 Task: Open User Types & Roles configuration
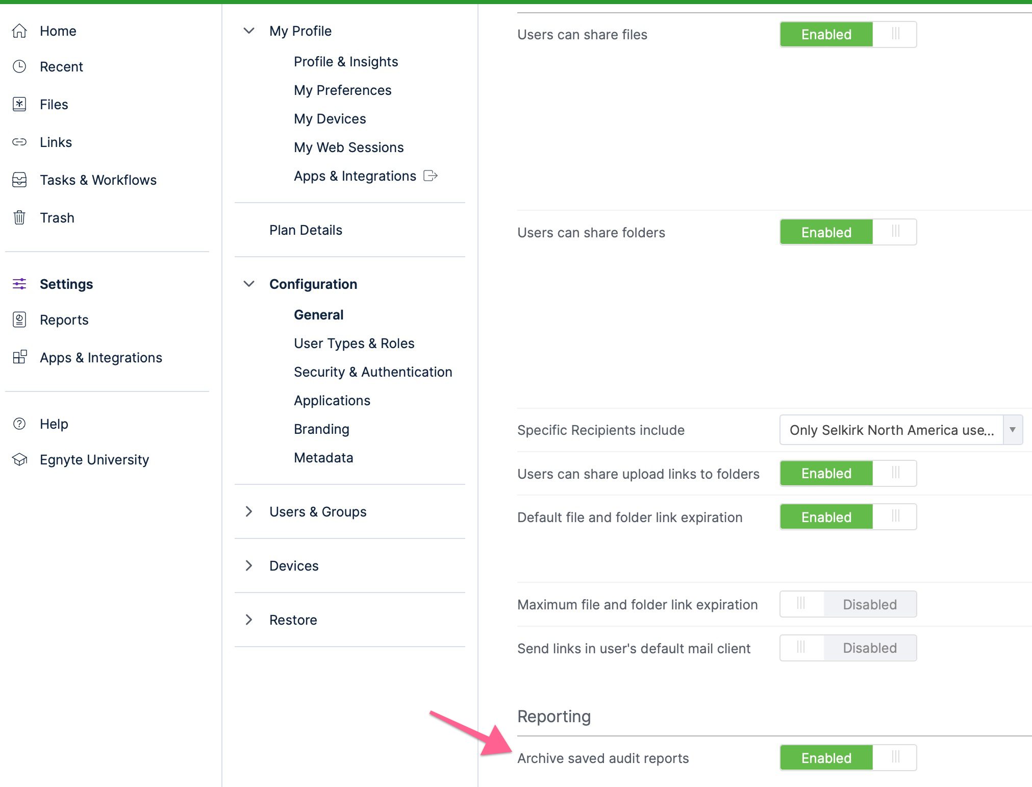pyautogui.click(x=354, y=343)
